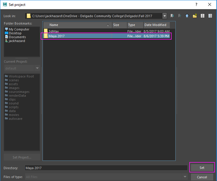
Task: Click the 8/5/2017 9:03 AM date cell
Action: (x=156, y=31)
